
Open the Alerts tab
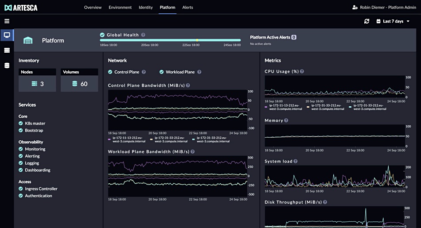(x=187, y=7)
